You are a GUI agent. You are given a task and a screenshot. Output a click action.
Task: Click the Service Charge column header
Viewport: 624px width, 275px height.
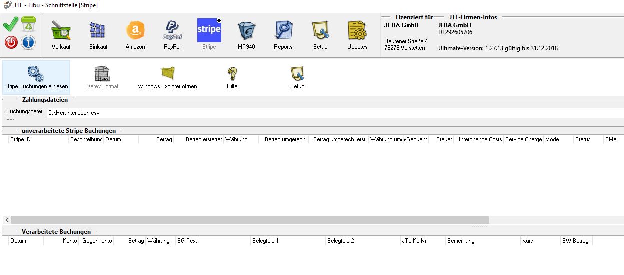coord(524,139)
